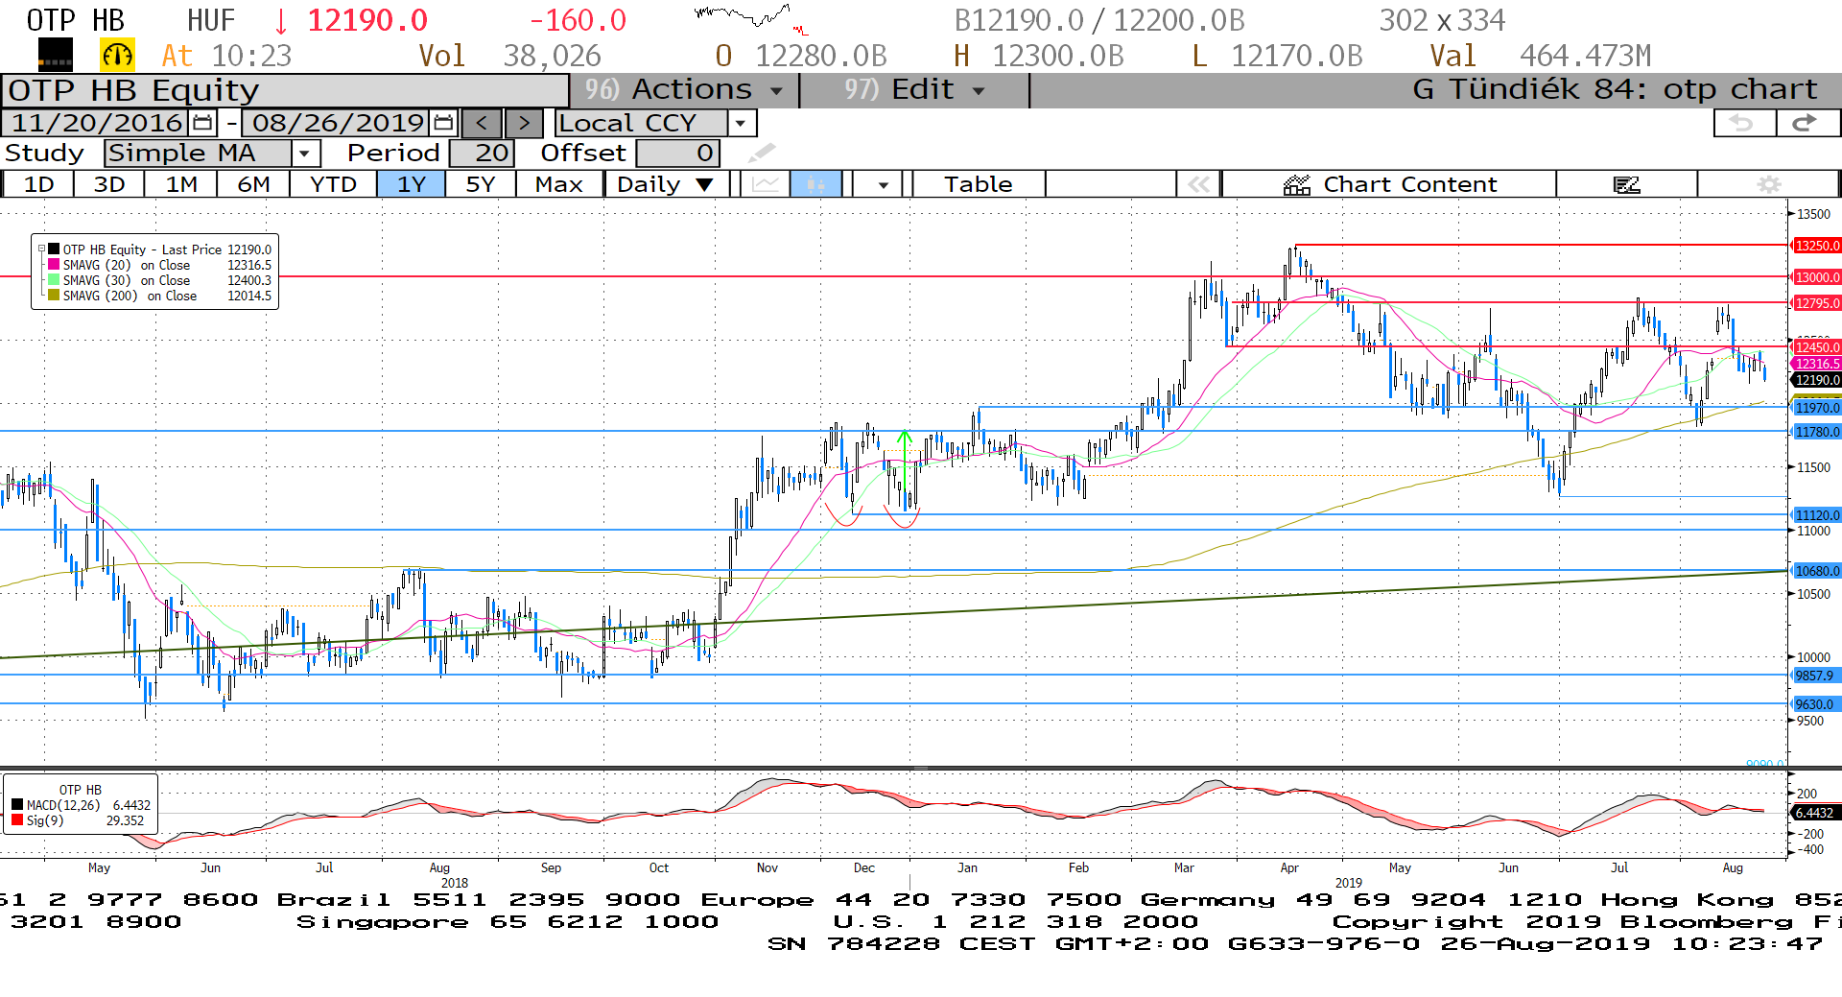1842x997 pixels.
Task: Click the redo arrow icon
Action: point(1806,123)
